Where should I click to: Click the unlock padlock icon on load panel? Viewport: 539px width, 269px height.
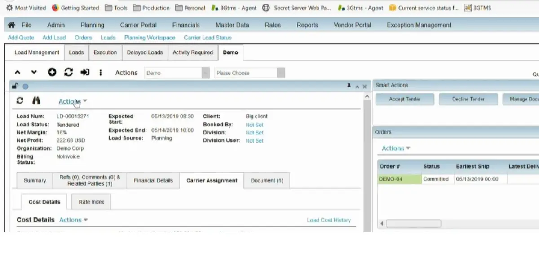(15, 86)
